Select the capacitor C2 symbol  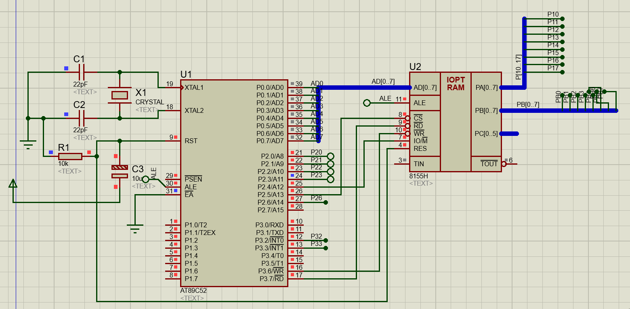82,119
